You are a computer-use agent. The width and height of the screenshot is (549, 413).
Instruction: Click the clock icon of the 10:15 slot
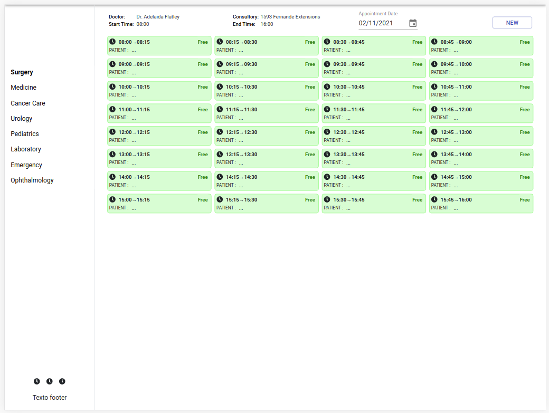[220, 87]
